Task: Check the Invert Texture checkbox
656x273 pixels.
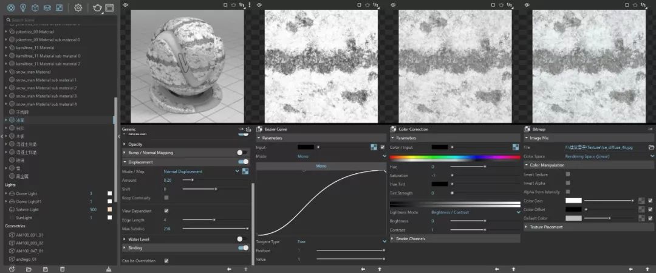Action: coord(568,175)
